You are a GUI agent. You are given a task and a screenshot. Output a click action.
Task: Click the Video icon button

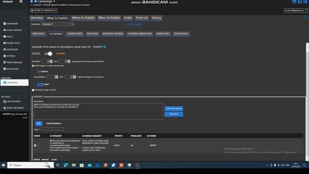[x=40, y=85]
